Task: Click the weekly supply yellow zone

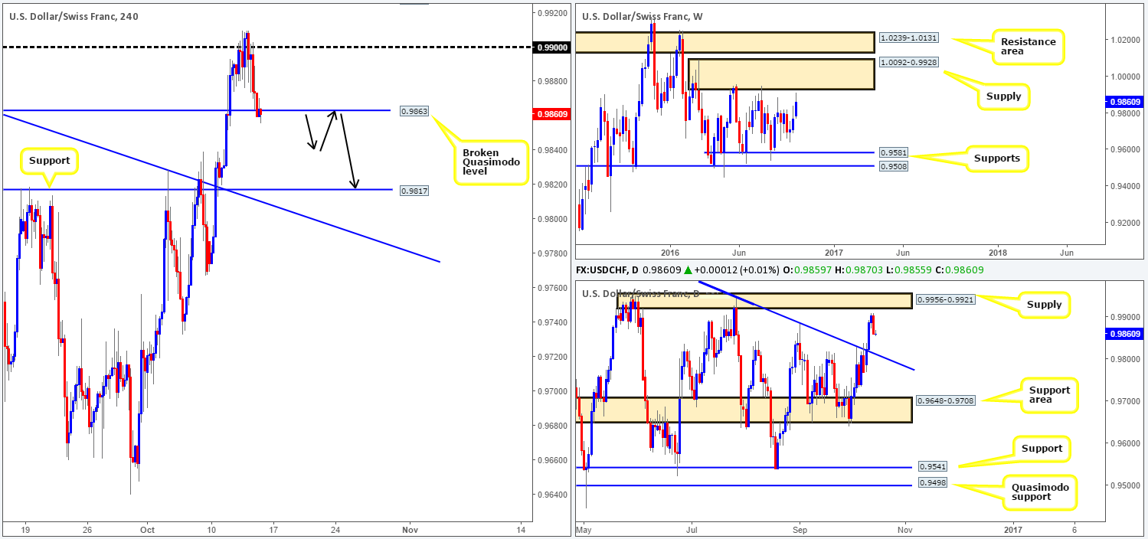Action: tap(780, 74)
